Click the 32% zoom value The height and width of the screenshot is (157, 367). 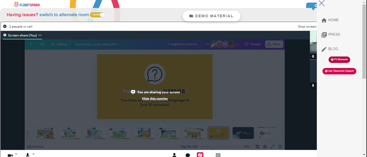click(x=247, y=147)
